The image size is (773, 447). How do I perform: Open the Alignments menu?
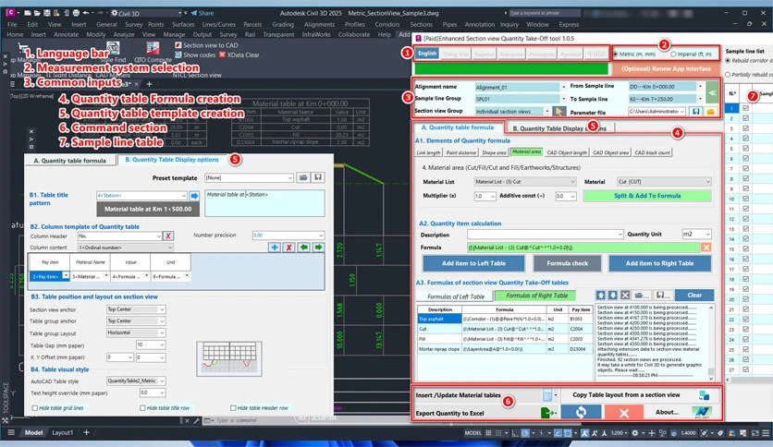pos(319,24)
